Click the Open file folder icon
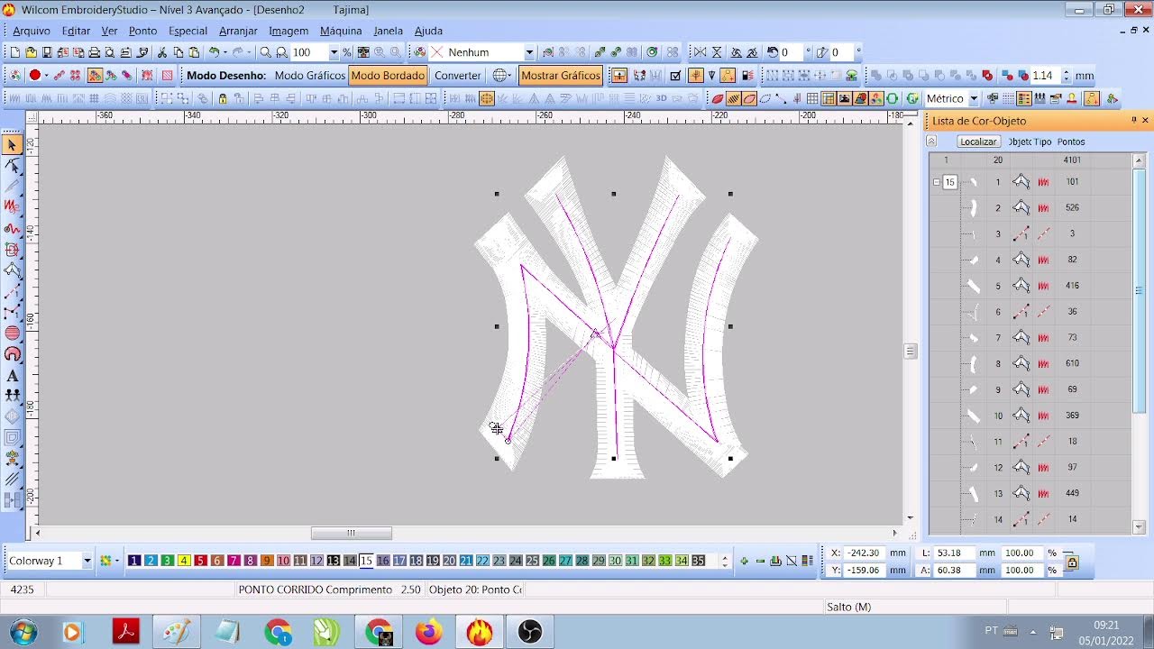This screenshot has width=1154, height=649. [x=31, y=52]
